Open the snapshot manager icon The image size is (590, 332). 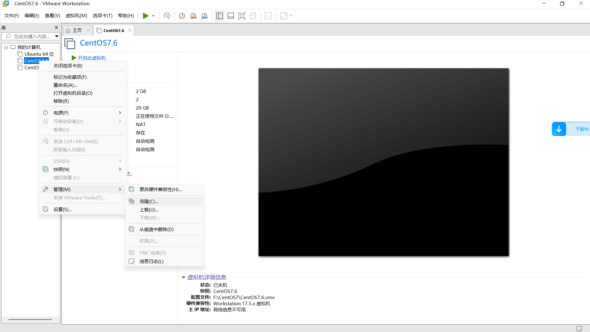click(x=204, y=16)
